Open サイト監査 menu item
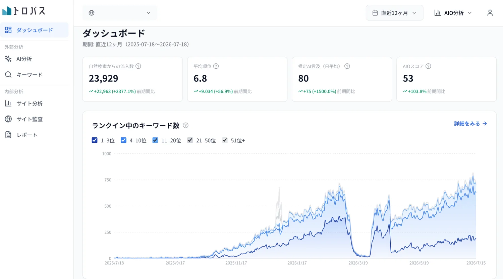 tap(34, 119)
